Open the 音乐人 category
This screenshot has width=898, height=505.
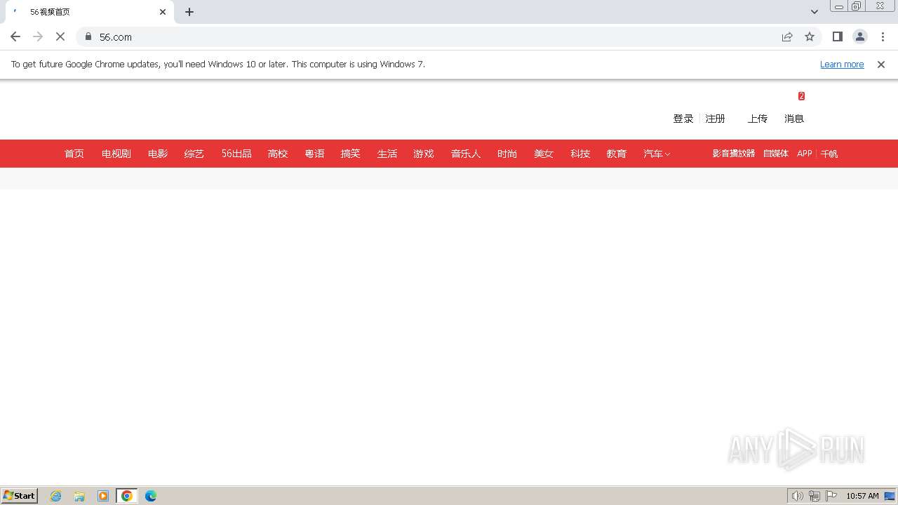click(466, 154)
